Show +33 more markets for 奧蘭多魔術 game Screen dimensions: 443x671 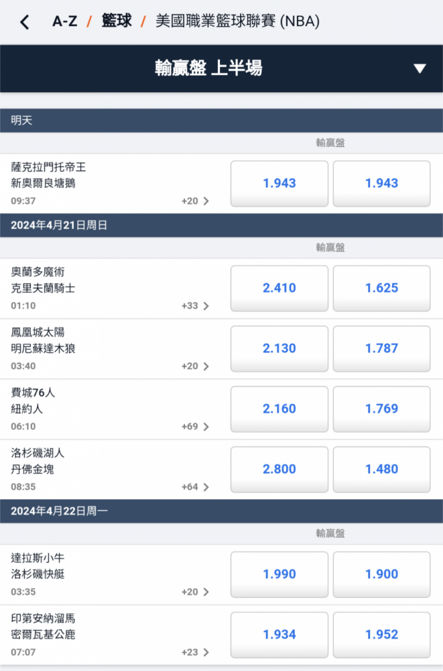(x=194, y=306)
